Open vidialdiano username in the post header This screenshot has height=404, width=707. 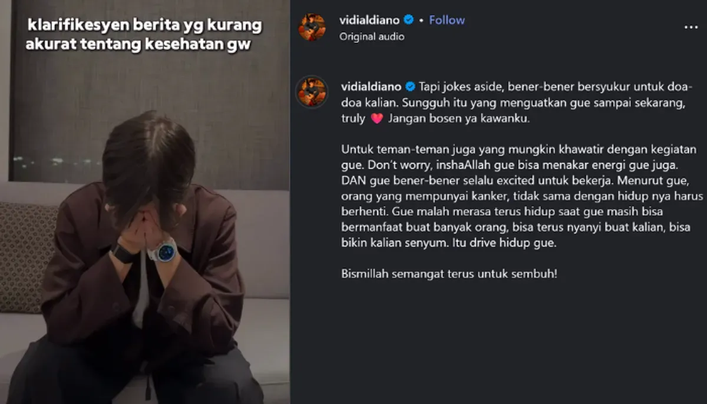pyautogui.click(x=370, y=20)
